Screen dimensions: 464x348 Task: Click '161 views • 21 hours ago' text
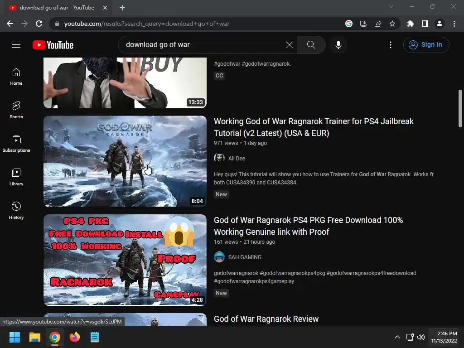click(x=244, y=242)
